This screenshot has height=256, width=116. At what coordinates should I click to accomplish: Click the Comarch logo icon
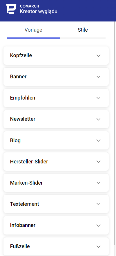click(11, 9)
